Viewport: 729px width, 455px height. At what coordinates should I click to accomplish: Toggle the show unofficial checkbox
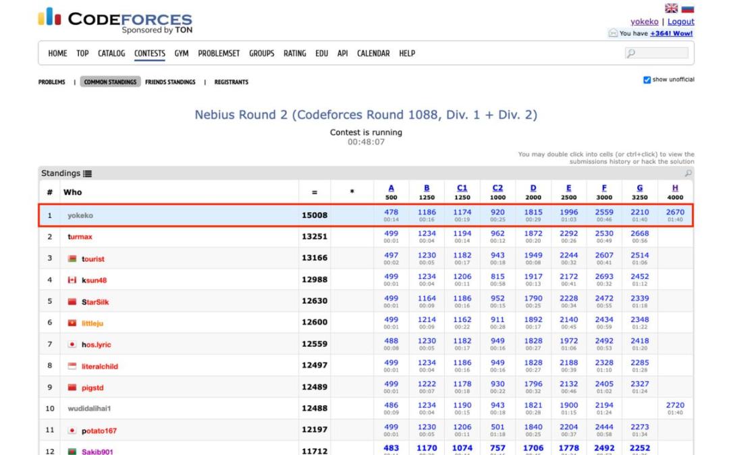(x=647, y=80)
